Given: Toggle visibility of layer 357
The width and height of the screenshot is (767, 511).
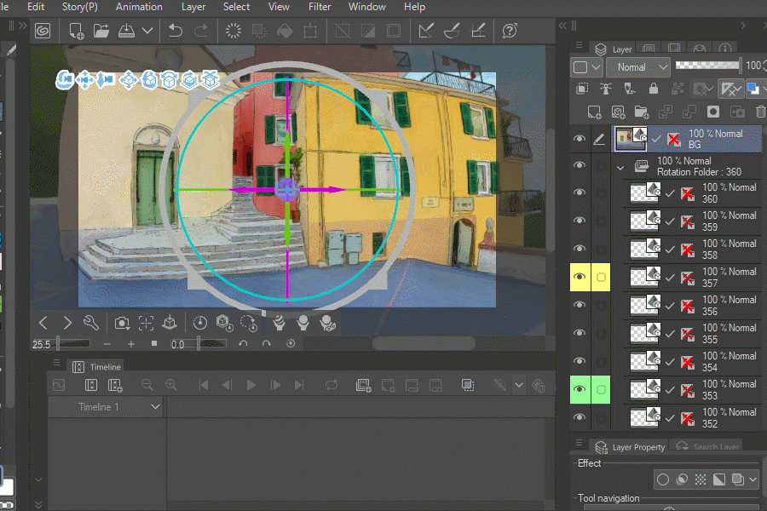Looking at the screenshot, I should point(580,277).
